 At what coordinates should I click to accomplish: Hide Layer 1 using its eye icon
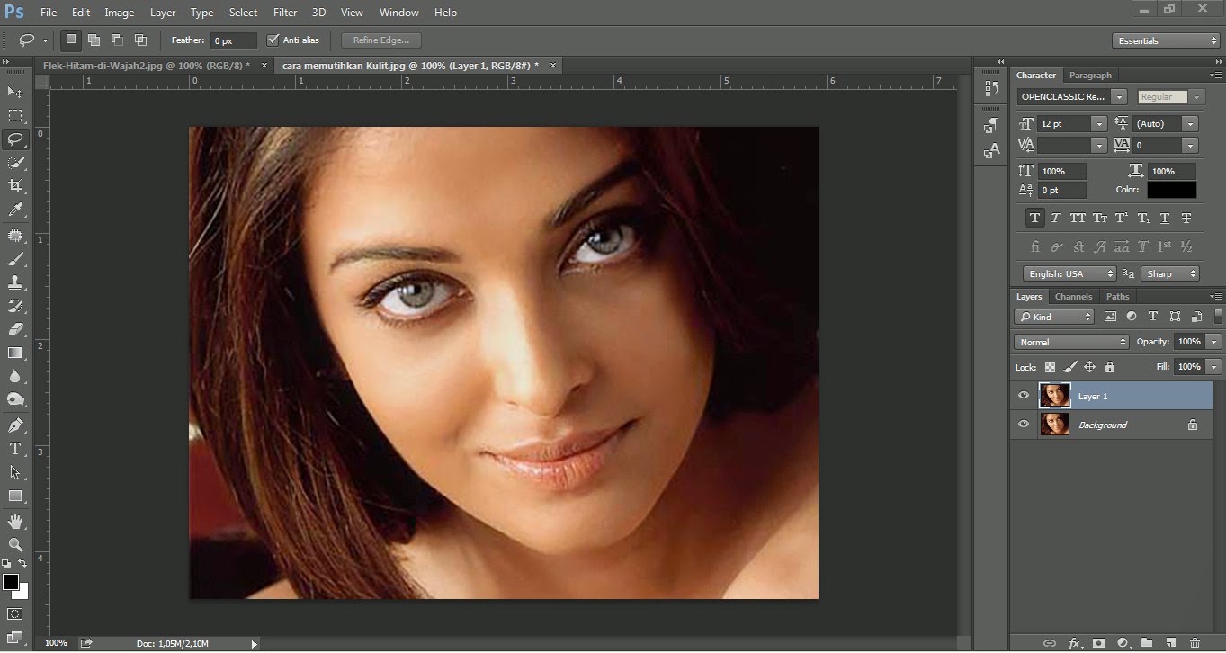(1024, 396)
